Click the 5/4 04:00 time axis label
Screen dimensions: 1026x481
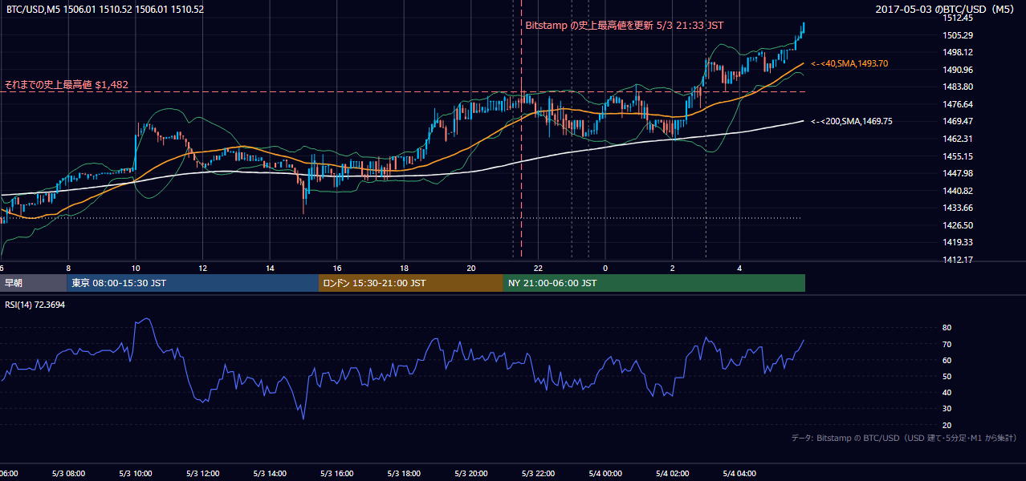(x=739, y=474)
